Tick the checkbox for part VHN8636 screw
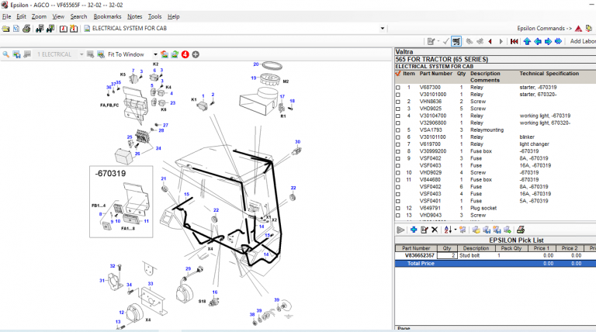 pyautogui.click(x=399, y=102)
